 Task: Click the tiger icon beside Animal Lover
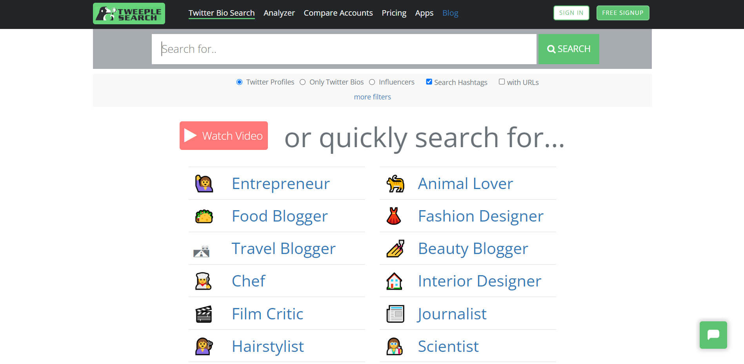coord(395,183)
